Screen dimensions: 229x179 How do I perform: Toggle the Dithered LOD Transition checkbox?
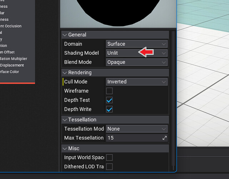click(109, 166)
